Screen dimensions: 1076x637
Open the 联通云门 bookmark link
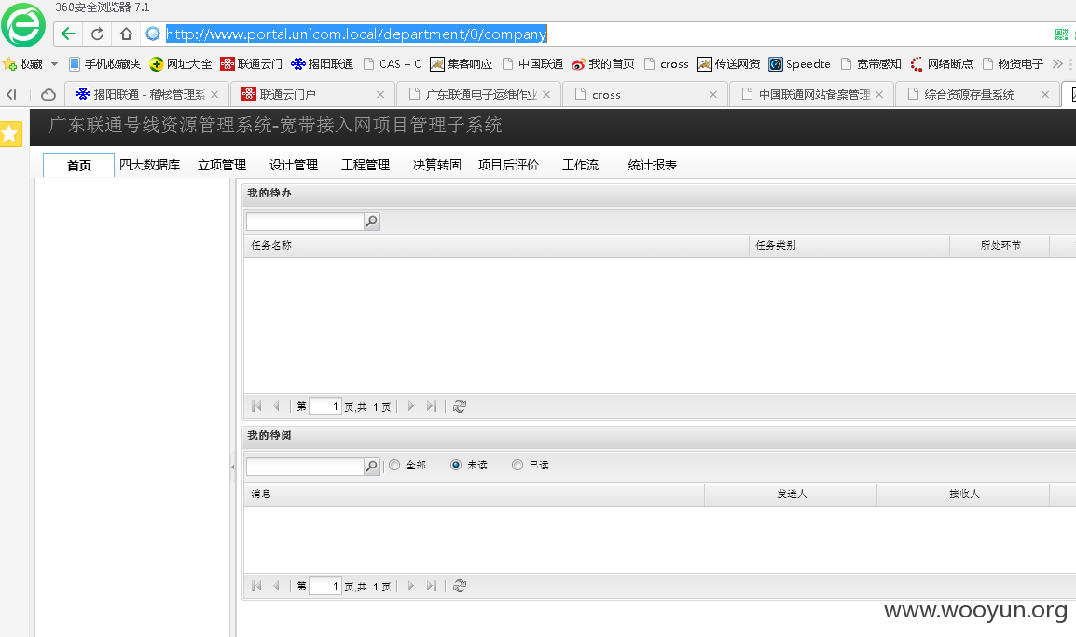pos(251,63)
